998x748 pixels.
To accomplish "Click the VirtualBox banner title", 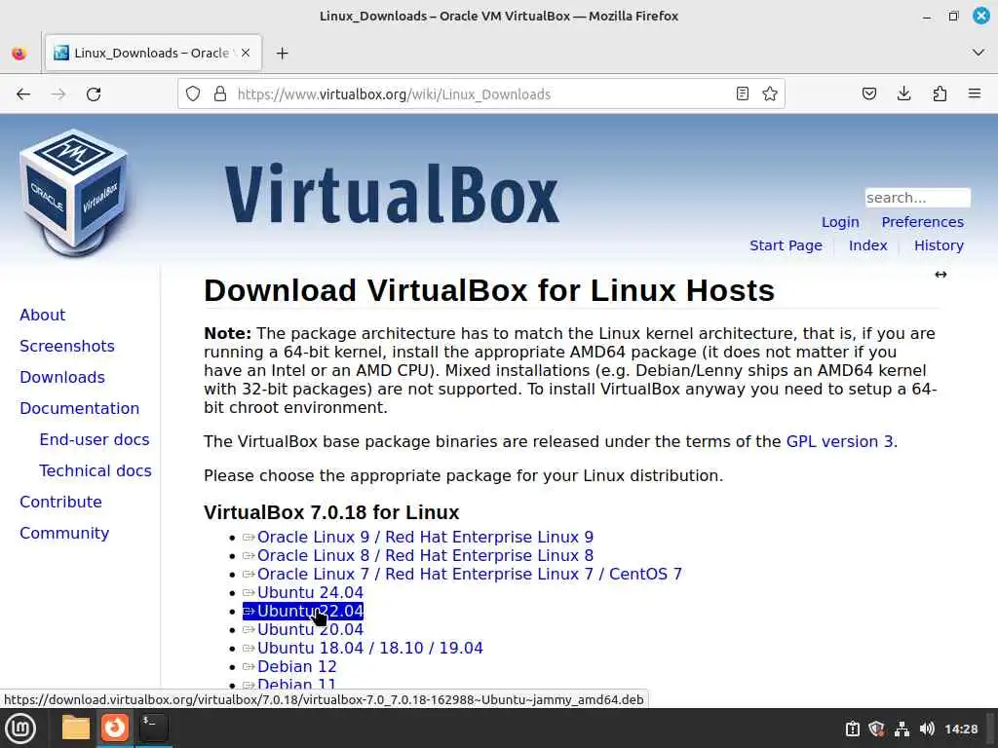I will pos(392,194).
